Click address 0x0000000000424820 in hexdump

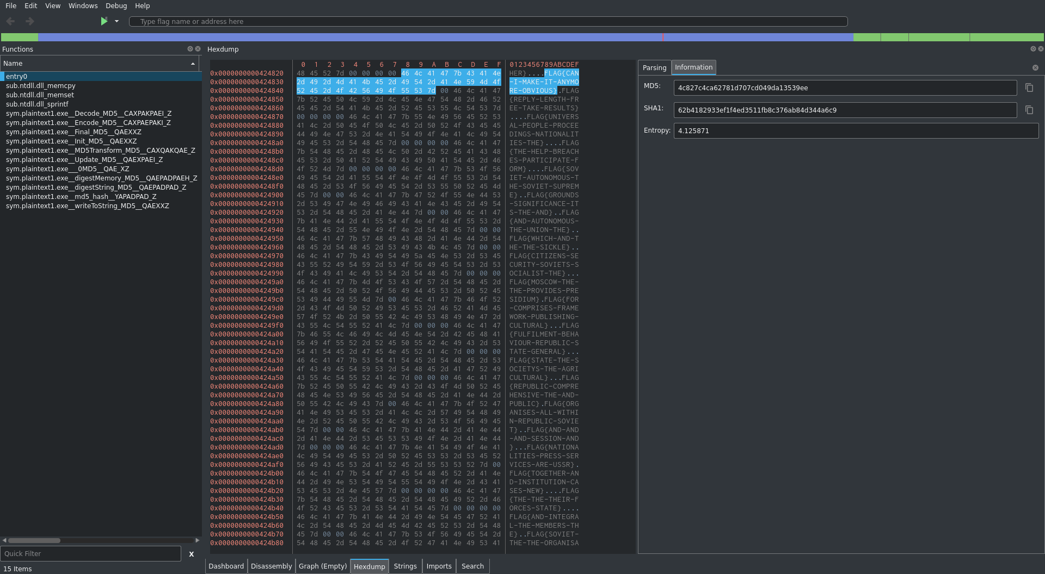[247, 73]
